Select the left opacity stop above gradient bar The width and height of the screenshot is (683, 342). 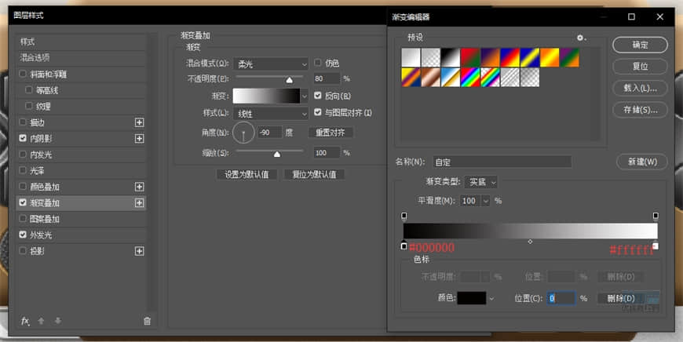pos(404,216)
